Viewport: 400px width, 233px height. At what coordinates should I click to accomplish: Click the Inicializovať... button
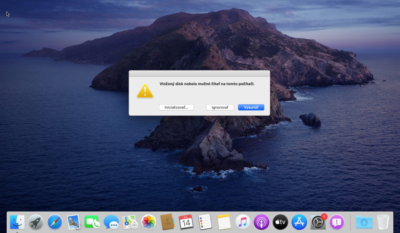[176, 107]
